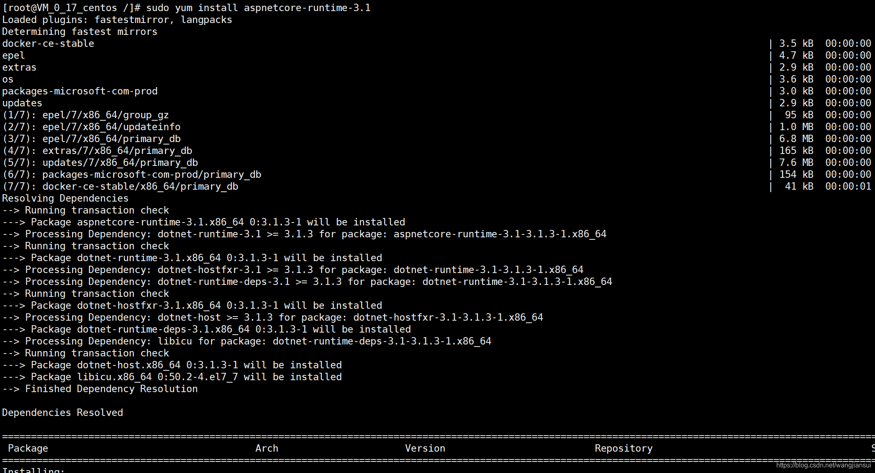Screen dimensions: 875x473
Task: Click the 7.6 MB size value
Action: click(x=796, y=163)
